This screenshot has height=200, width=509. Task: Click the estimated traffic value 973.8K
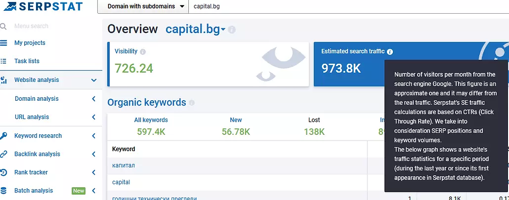pos(341,68)
